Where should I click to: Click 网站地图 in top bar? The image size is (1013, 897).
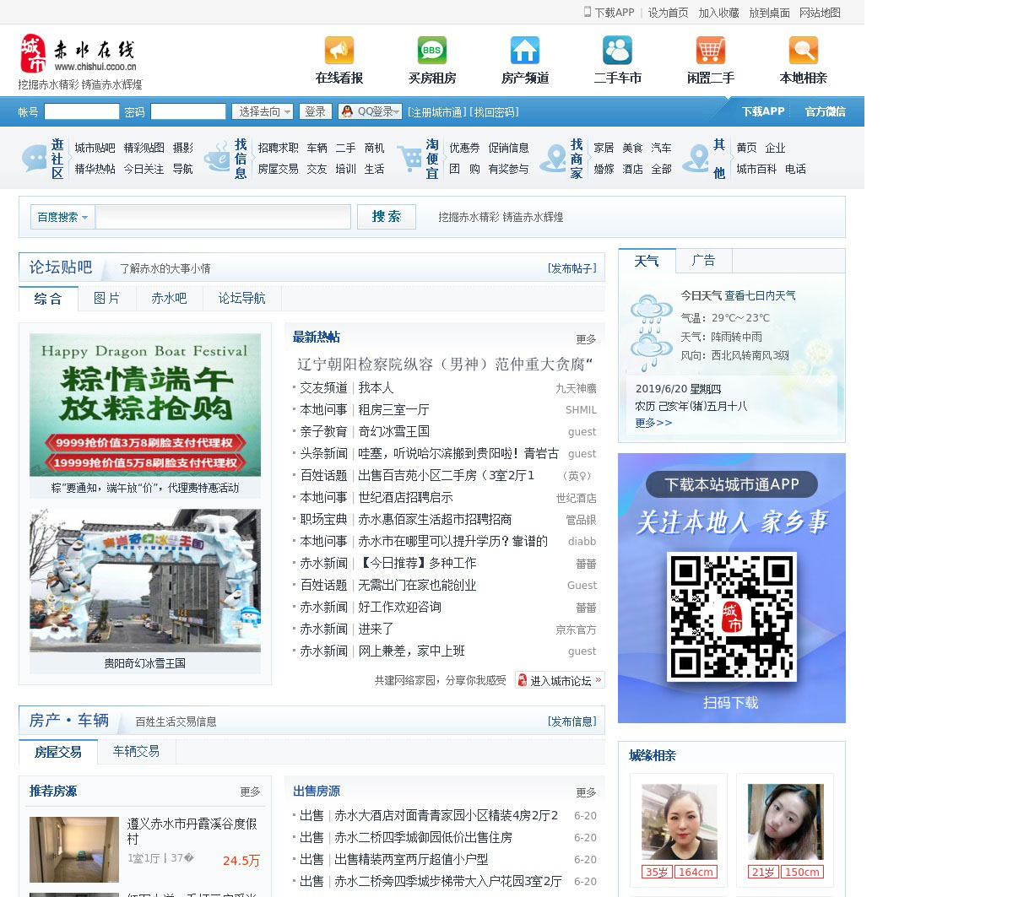point(820,13)
